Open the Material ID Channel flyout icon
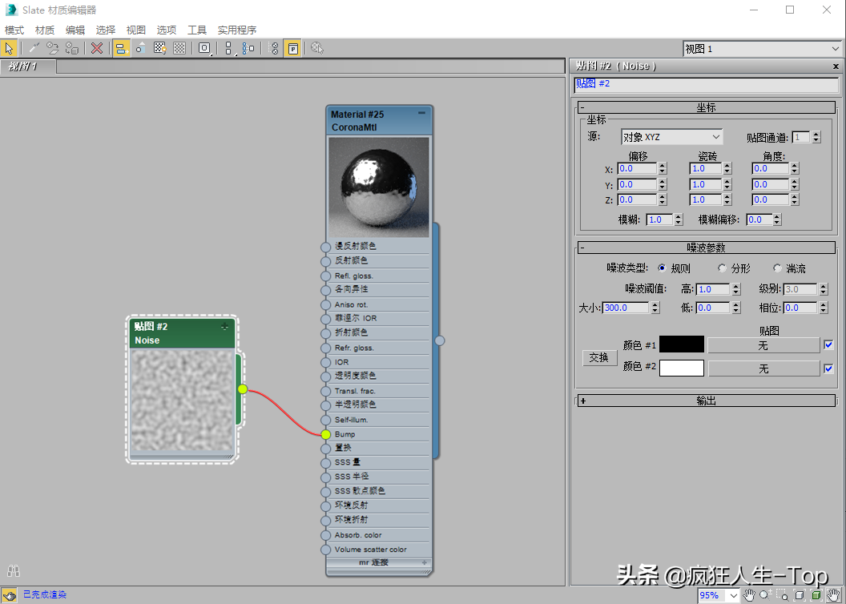The width and height of the screenshot is (846, 604). point(204,48)
